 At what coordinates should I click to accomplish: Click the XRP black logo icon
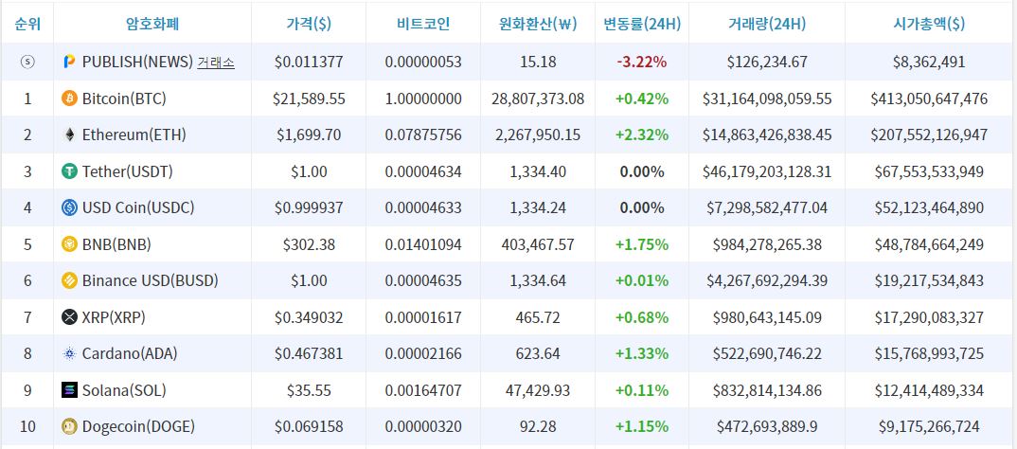click(x=69, y=317)
